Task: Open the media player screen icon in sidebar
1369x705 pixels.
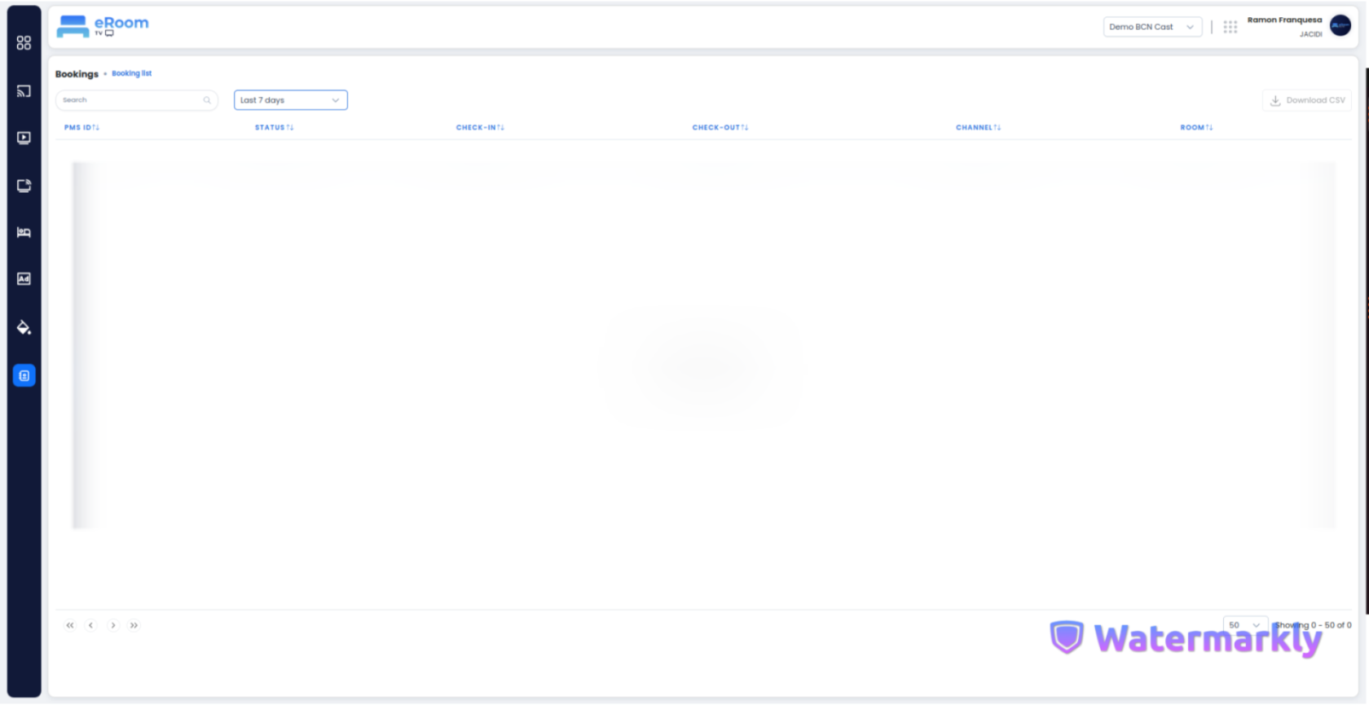Action: pos(24,138)
